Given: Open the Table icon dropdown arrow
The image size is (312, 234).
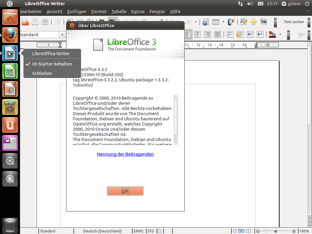Looking at the screenshot, I should [223, 22].
